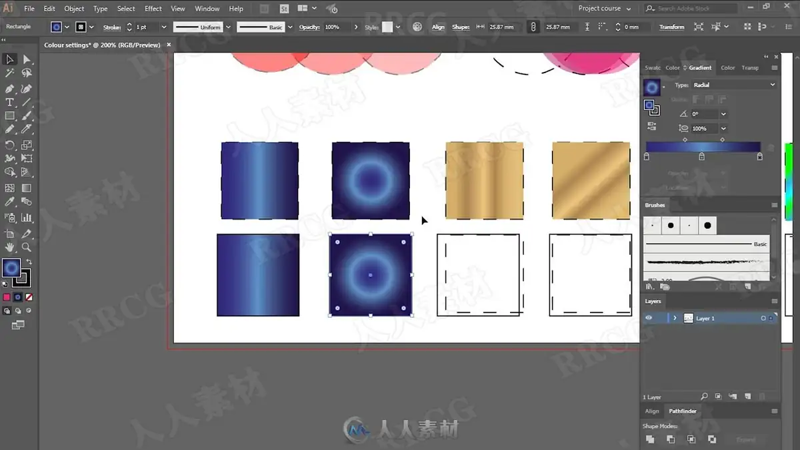Click the Reverse Gradient icon

pyautogui.click(x=652, y=126)
